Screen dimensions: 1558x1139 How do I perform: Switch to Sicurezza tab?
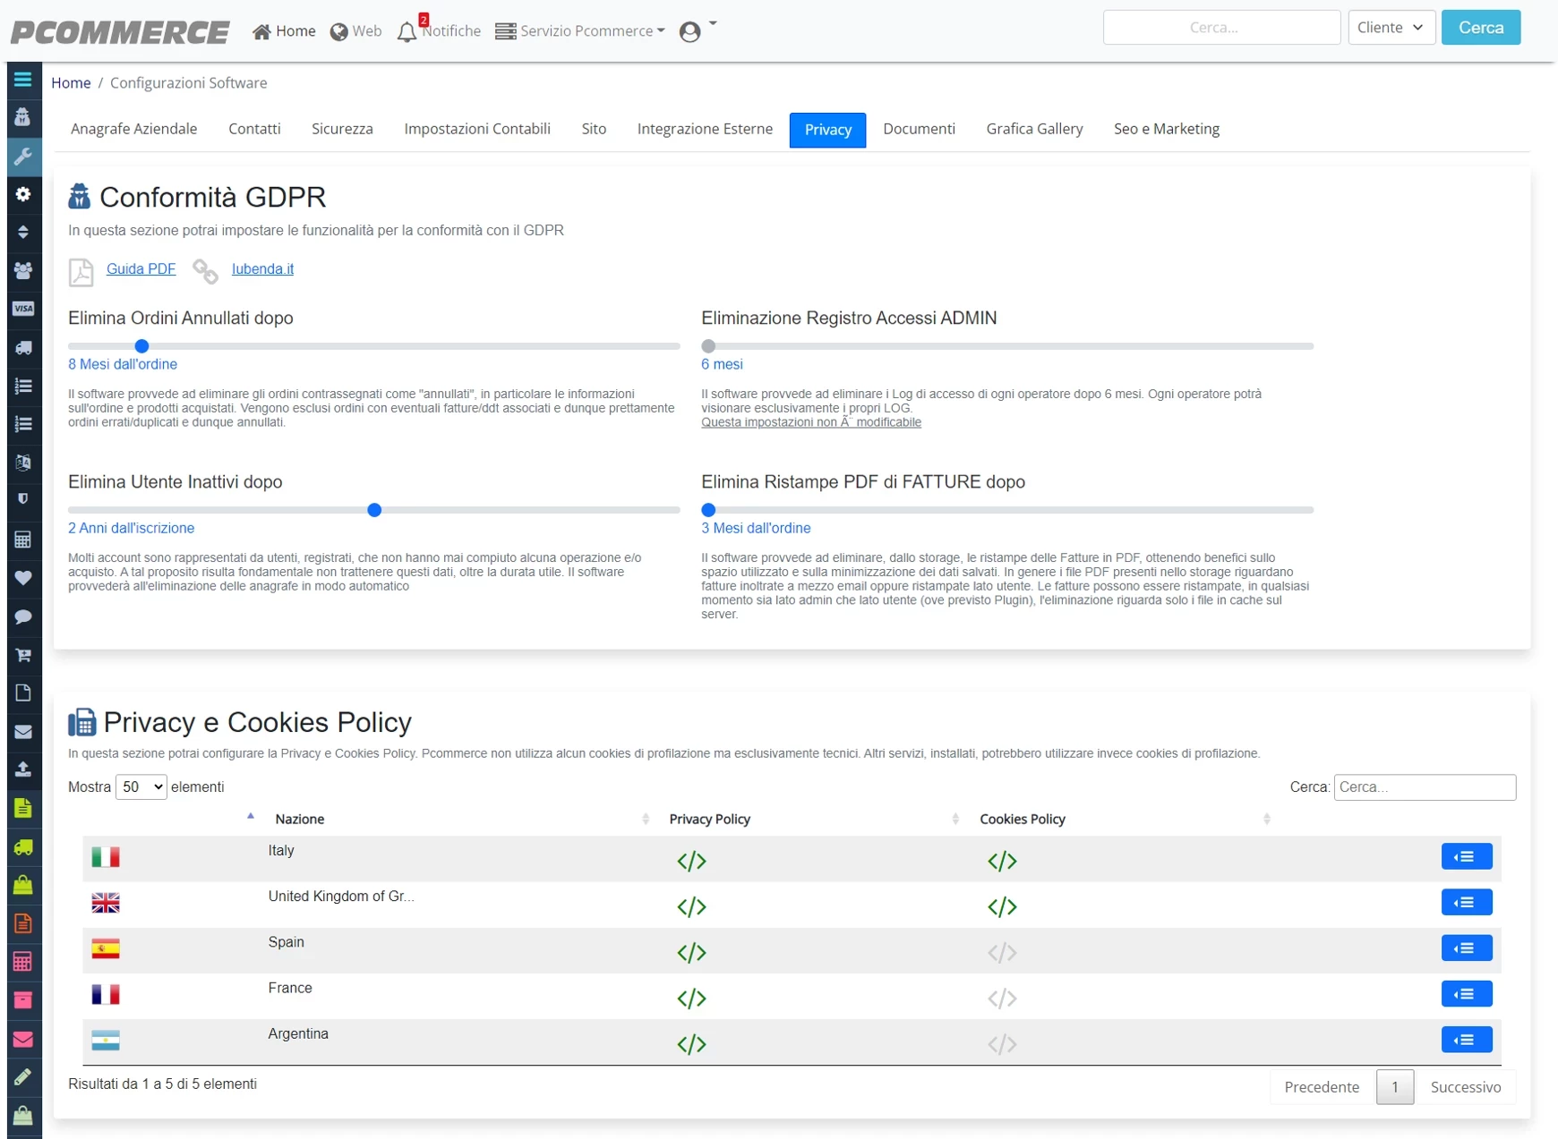pos(342,129)
